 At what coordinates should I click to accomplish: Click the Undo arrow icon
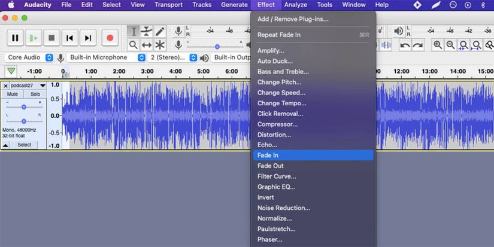[405, 45]
